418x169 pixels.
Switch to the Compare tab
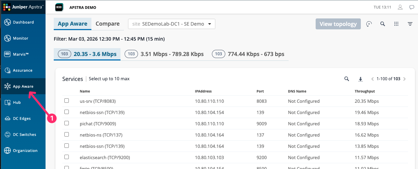[x=107, y=24]
